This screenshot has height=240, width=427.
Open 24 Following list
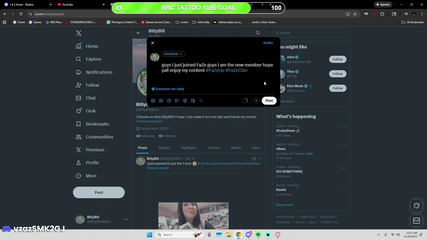coord(145,136)
